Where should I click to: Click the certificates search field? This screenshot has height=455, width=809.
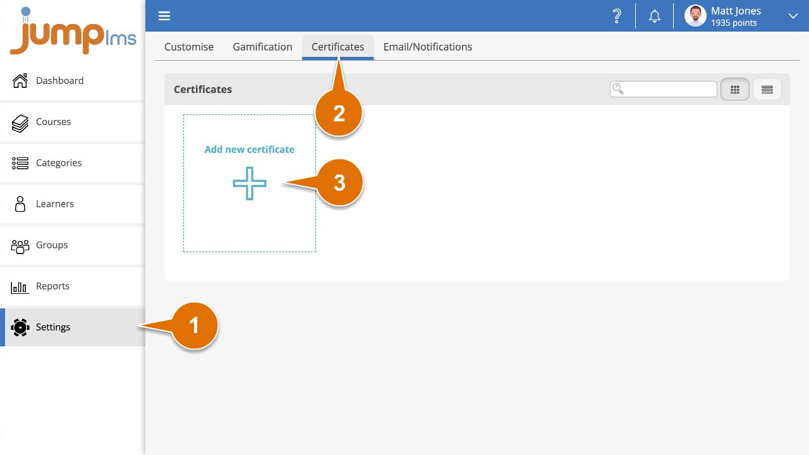[664, 89]
